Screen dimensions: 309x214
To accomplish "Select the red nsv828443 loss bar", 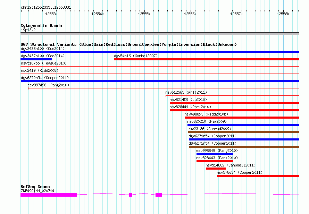I will click(x=215, y=161).
